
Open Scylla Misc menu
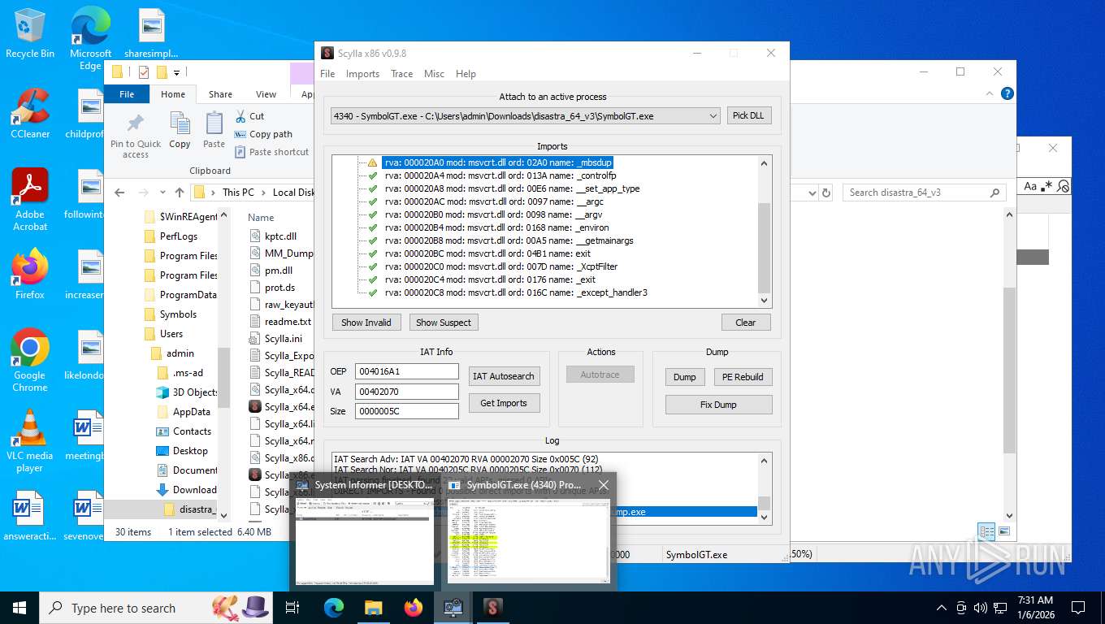pyautogui.click(x=434, y=73)
